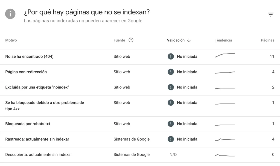Click the warning icon on the 404 row

pos(171,56)
